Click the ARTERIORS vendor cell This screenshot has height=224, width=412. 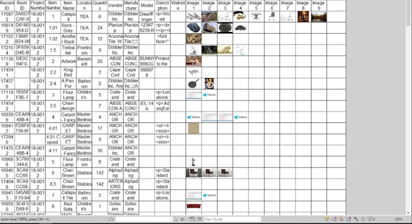[x=115, y=184]
